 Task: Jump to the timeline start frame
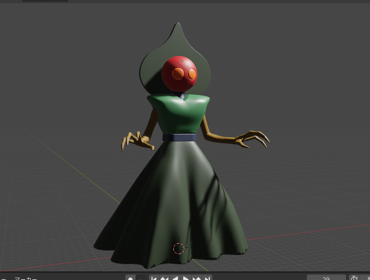[153, 278]
